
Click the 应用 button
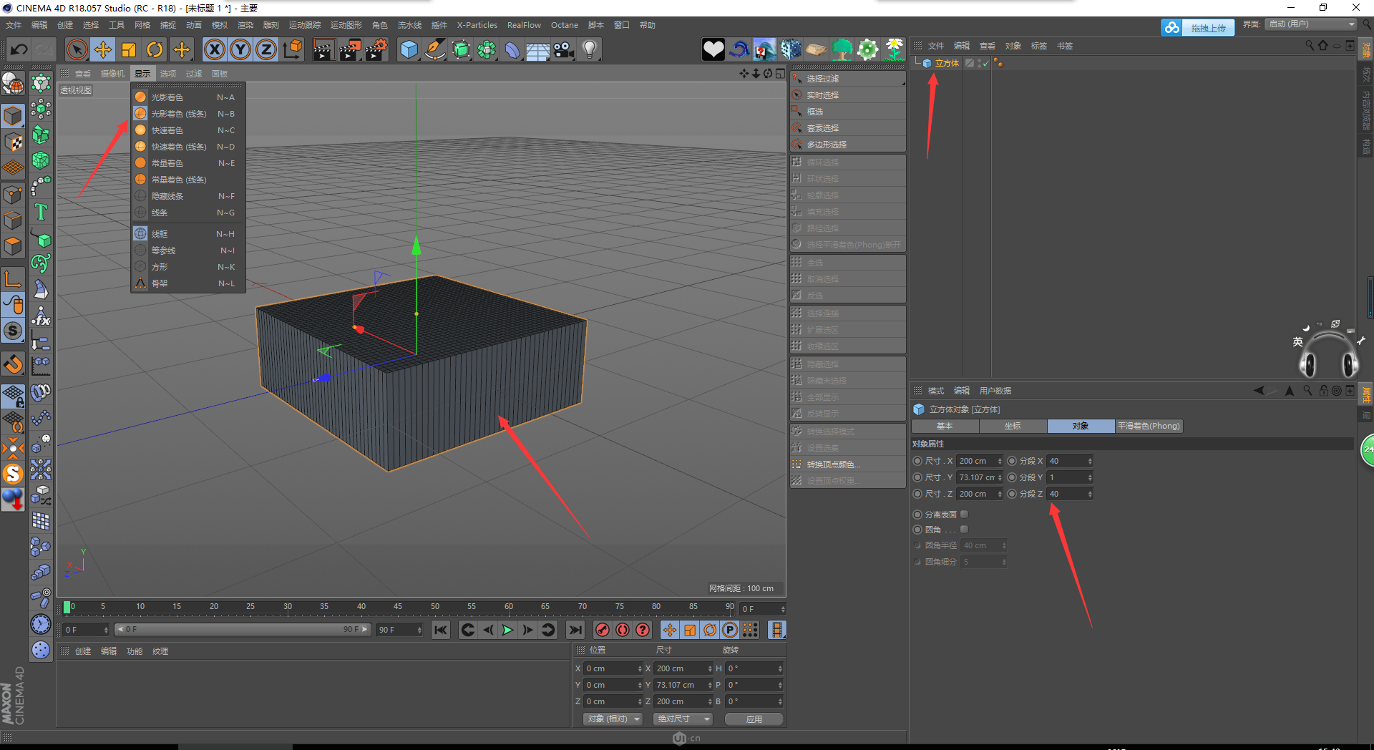click(754, 719)
